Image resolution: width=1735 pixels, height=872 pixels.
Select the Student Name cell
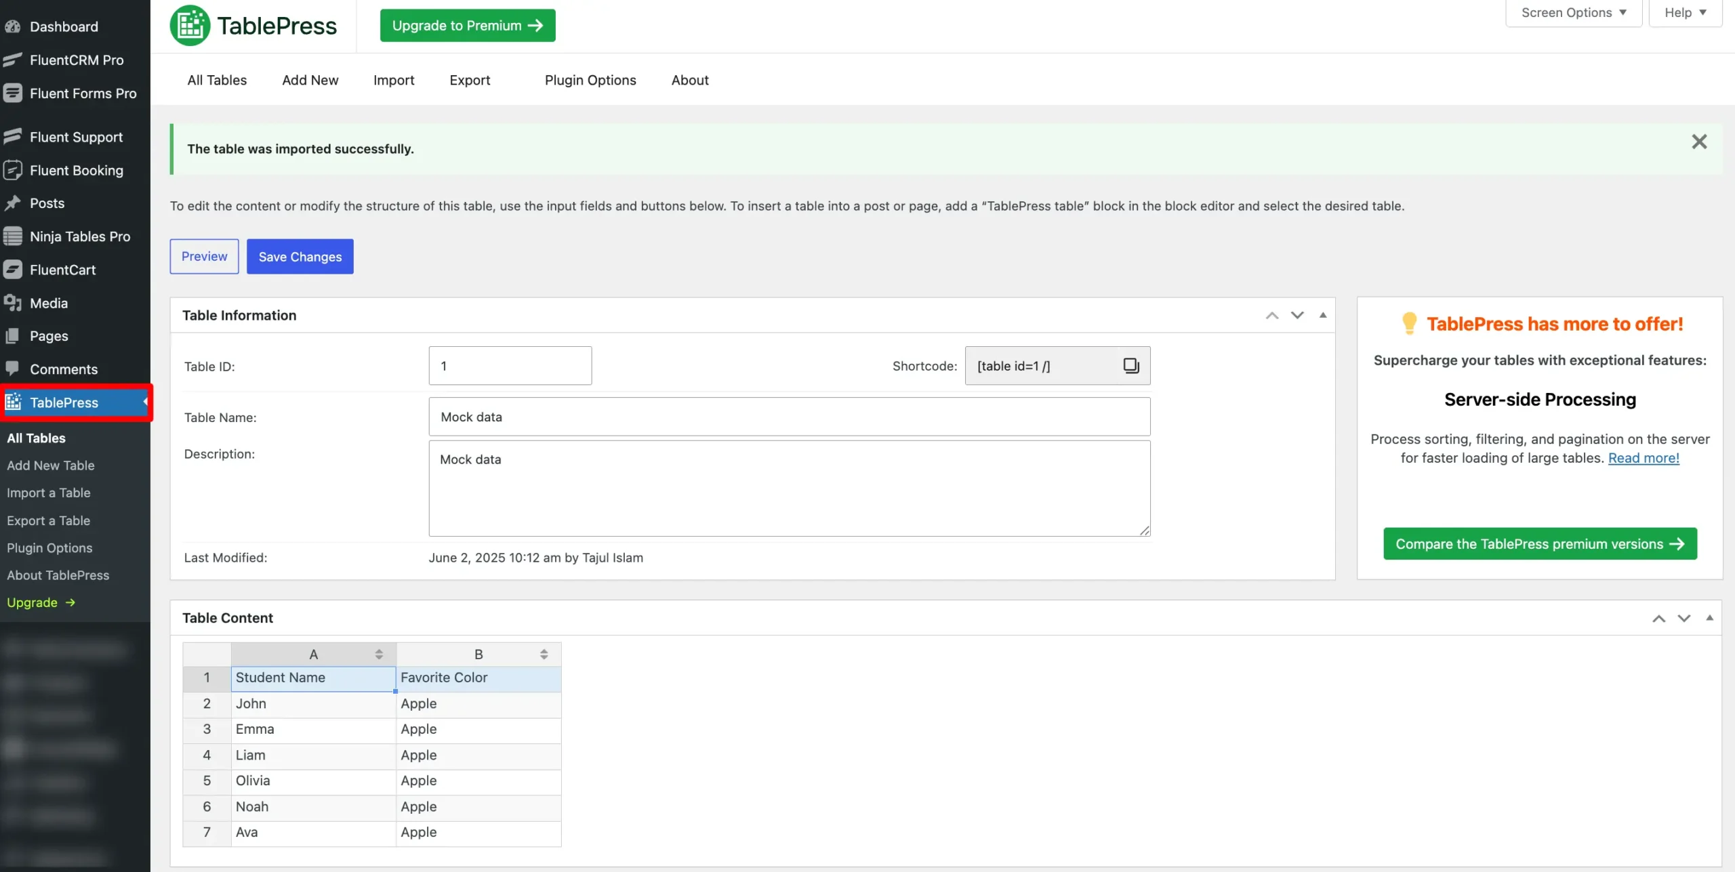tap(314, 678)
